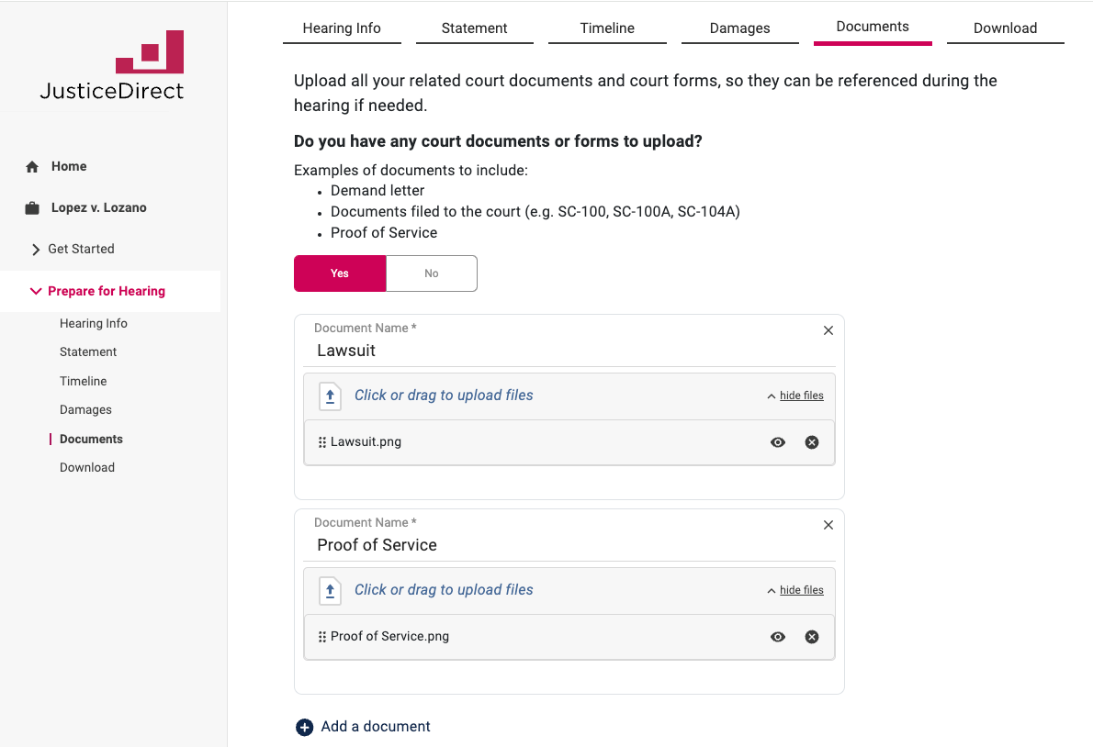Switch to the Damages tab
Screen dimensions: 1093x747
[739, 28]
